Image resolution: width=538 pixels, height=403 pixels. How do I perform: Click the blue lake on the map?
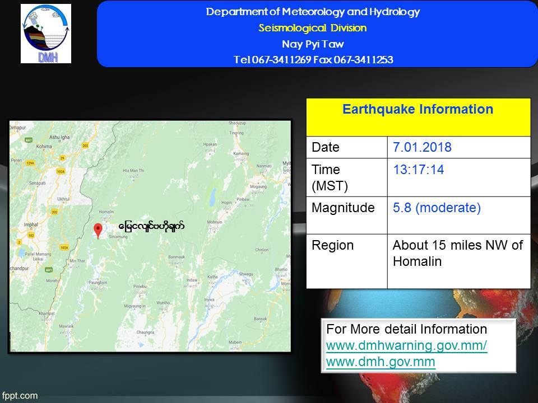coord(213,196)
